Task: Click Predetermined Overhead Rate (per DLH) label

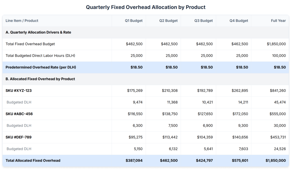Action: click(x=41, y=67)
